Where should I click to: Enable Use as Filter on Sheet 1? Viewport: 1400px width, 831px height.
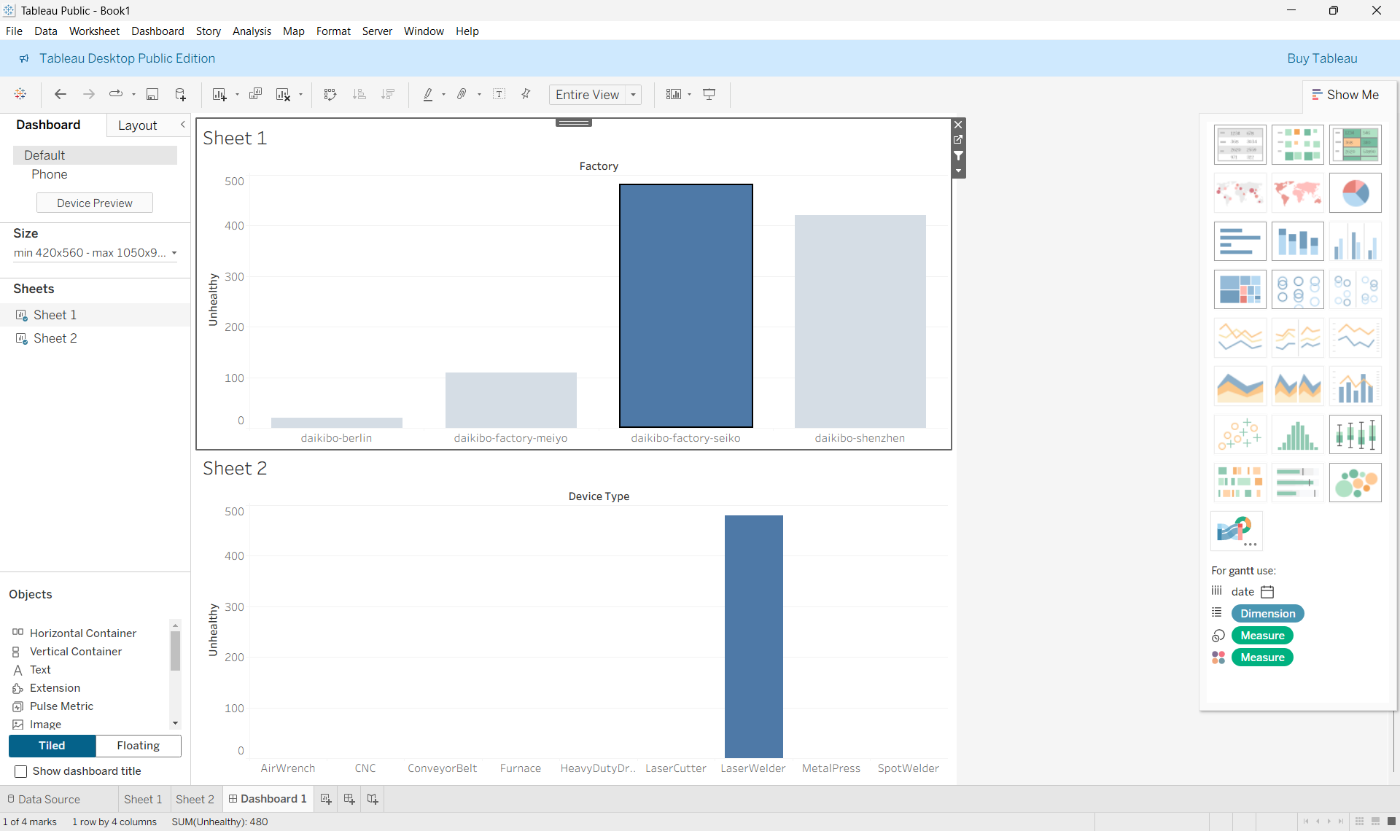tap(957, 156)
